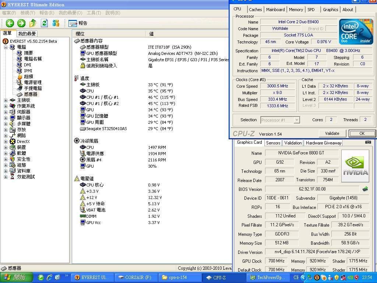Switch to the About tab in CPU-Z
This screenshot has width=377, height=283.
click(x=348, y=10)
